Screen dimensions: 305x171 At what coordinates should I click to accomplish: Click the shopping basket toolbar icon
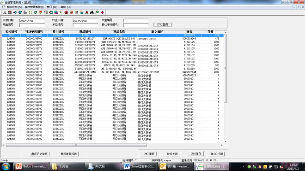point(82,12)
